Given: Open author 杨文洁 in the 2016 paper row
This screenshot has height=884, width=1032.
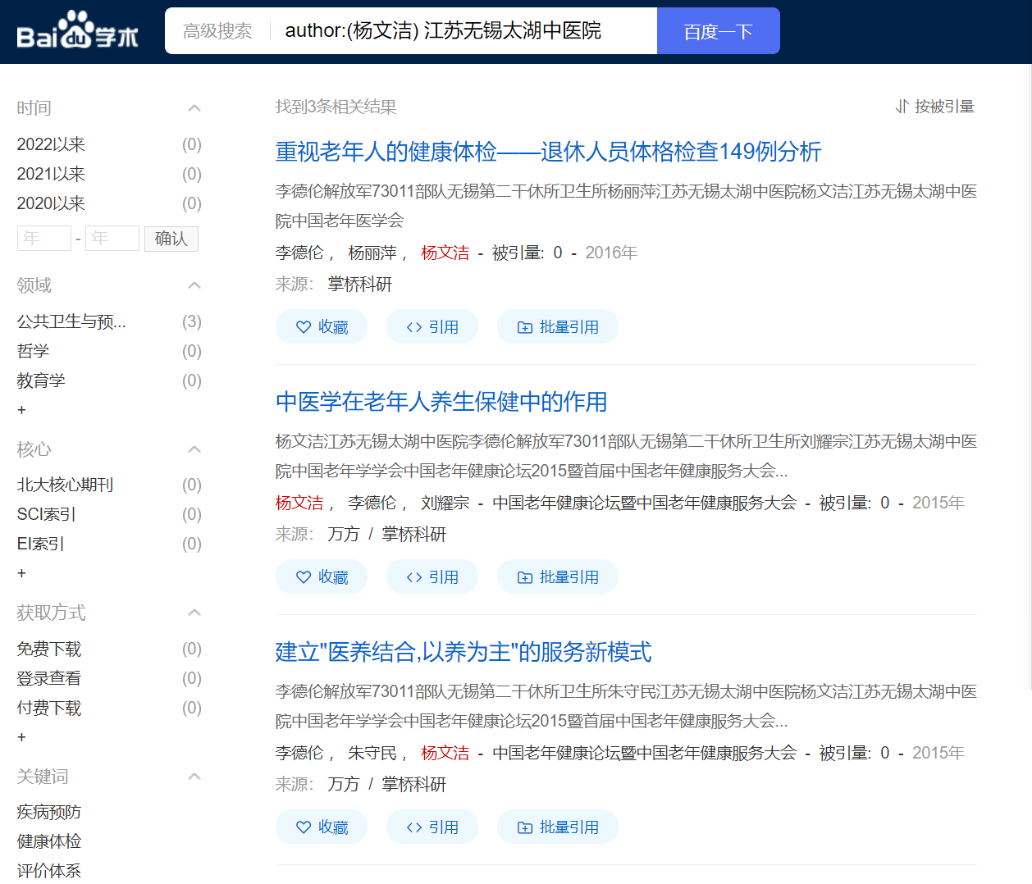Looking at the screenshot, I should (x=445, y=253).
